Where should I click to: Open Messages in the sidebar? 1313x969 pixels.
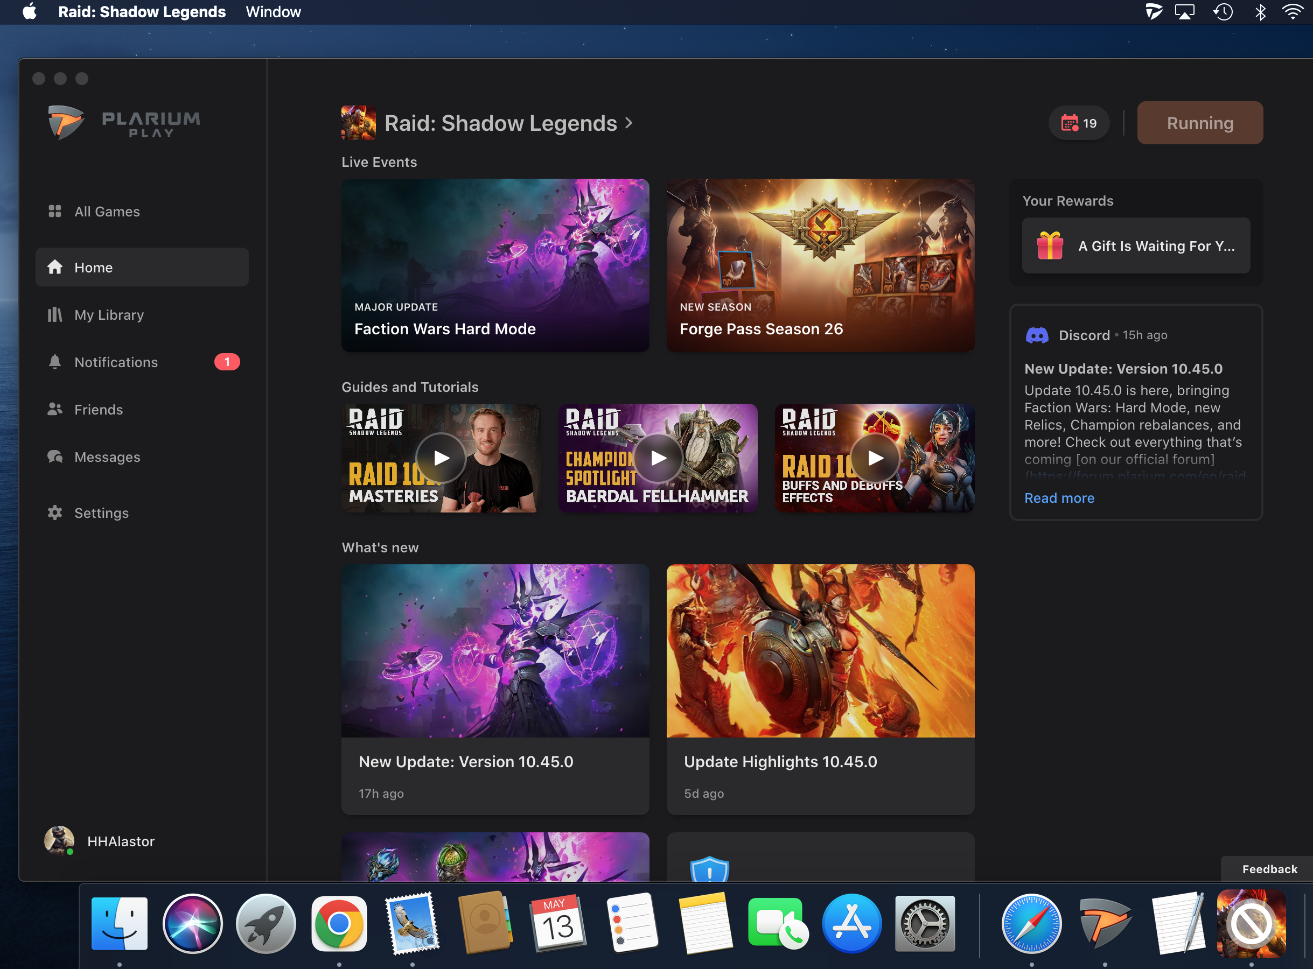pos(142,457)
